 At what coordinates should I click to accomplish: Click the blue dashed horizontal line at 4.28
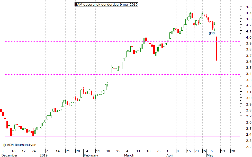pos(120,20)
